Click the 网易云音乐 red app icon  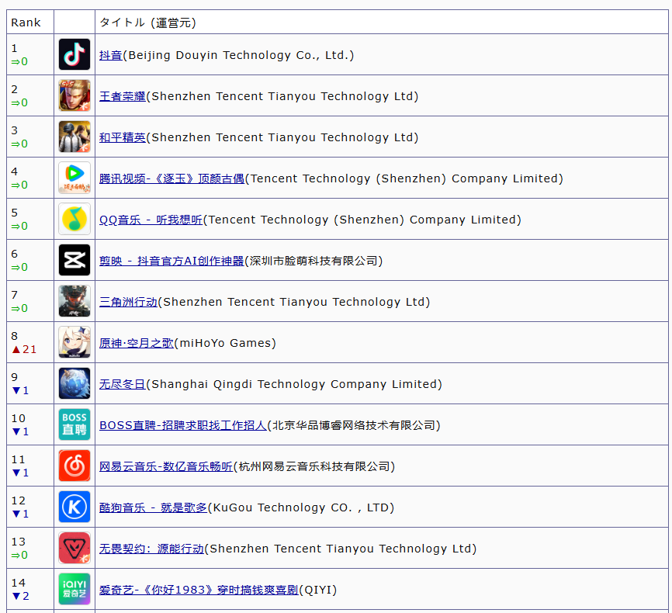tap(74, 466)
